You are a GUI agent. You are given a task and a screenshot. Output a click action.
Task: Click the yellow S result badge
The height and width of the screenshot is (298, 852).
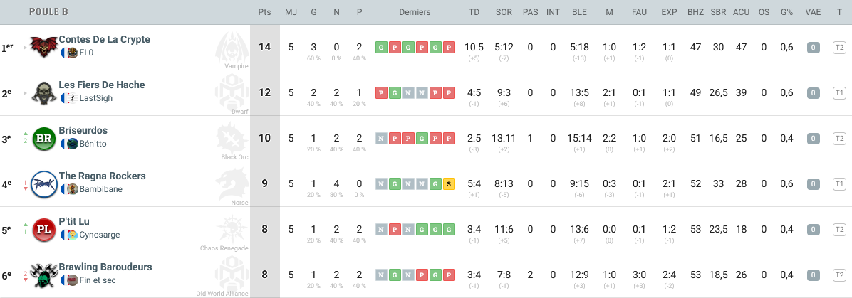coord(449,184)
